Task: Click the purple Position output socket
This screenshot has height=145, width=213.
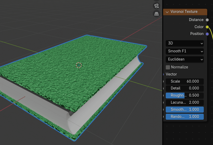Action: click(x=207, y=34)
